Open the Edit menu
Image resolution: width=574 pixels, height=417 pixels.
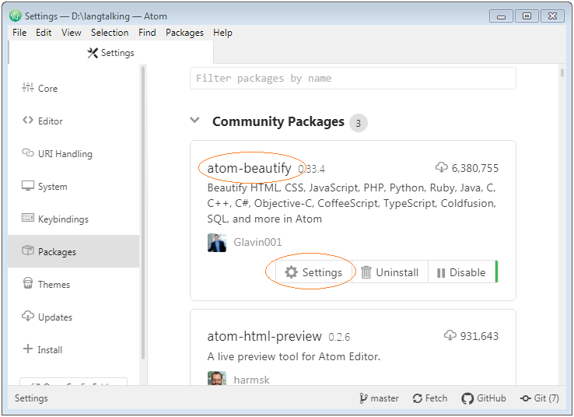pyautogui.click(x=44, y=33)
